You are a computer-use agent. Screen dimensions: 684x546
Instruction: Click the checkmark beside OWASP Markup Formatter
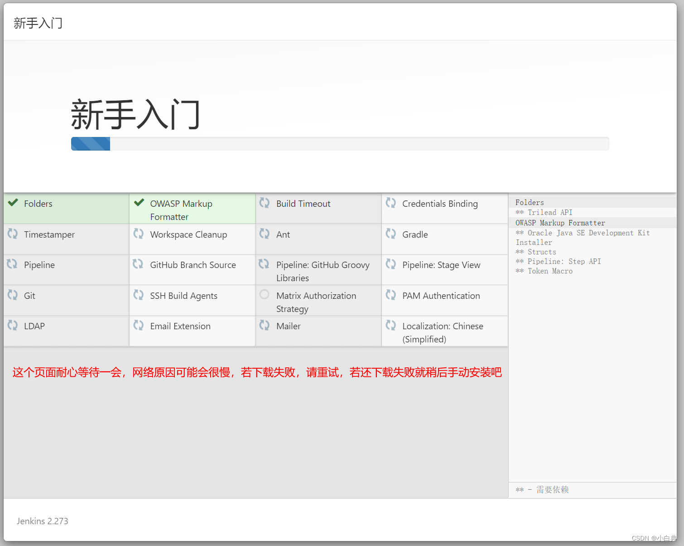139,202
